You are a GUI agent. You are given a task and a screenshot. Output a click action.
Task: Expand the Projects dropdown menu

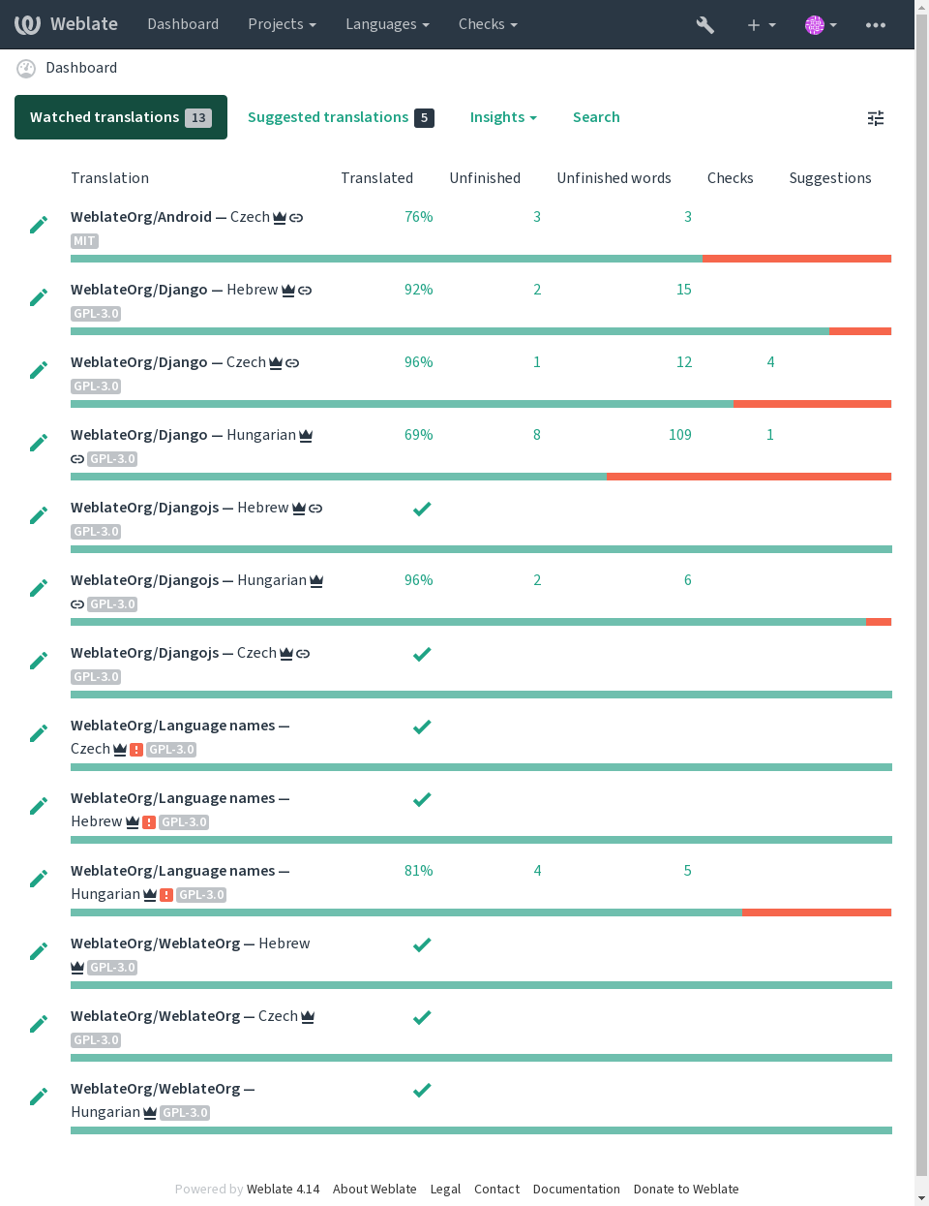coord(282,24)
